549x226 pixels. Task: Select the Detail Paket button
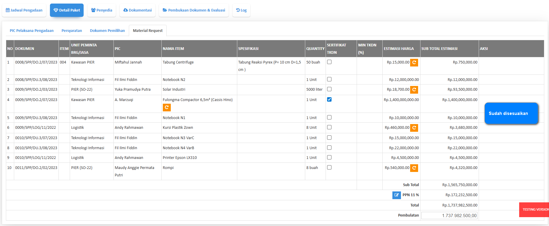tap(67, 10)
